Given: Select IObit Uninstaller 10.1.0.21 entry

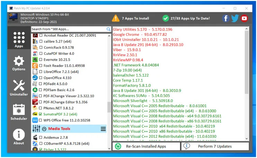Looking at the screenshot, I should (x=146, y=40).
